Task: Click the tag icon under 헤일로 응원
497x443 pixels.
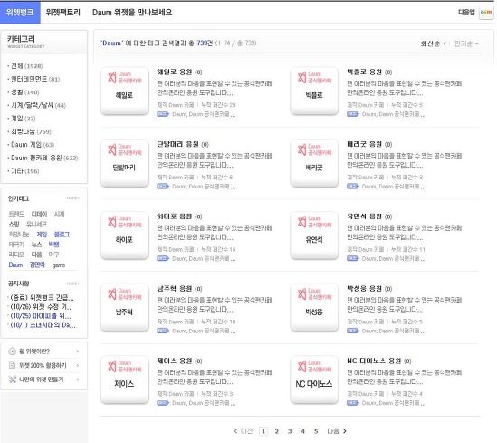Action: coord(163,114)
